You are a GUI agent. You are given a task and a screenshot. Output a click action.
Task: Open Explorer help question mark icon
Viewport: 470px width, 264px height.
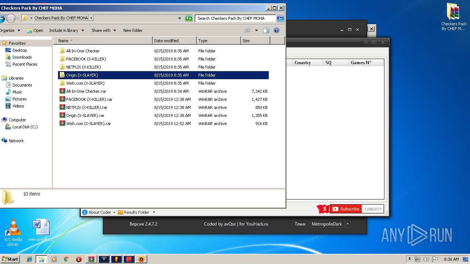pyautogui.click(x=276, y=30)
